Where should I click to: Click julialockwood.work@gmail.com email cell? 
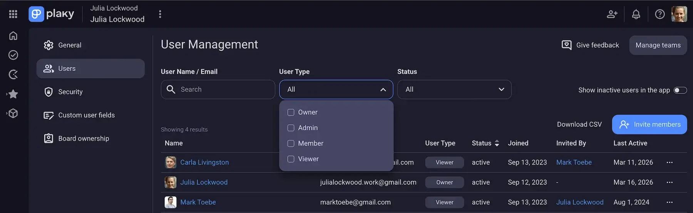click(x=368, y=183)
